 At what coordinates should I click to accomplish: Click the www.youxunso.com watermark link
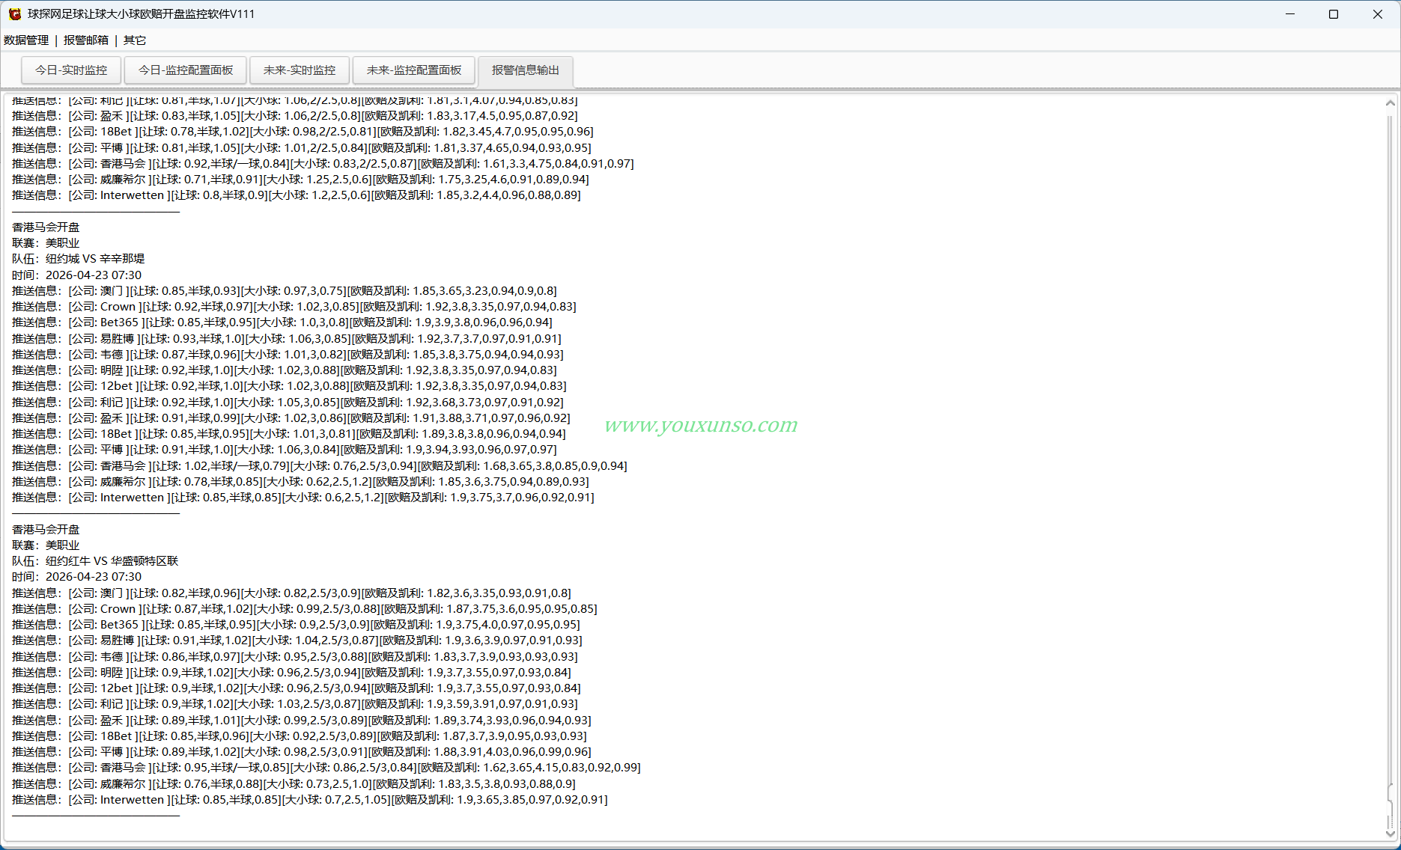[701, 424]
